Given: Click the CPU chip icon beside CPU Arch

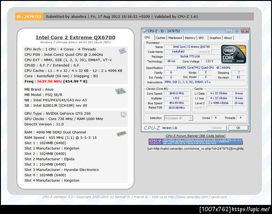Looking at the screenshot, I should 122,51.
